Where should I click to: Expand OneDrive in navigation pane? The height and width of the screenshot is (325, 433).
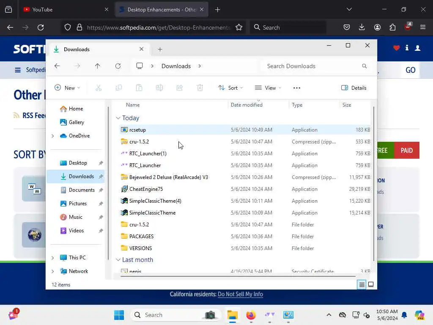coord(53,136)
